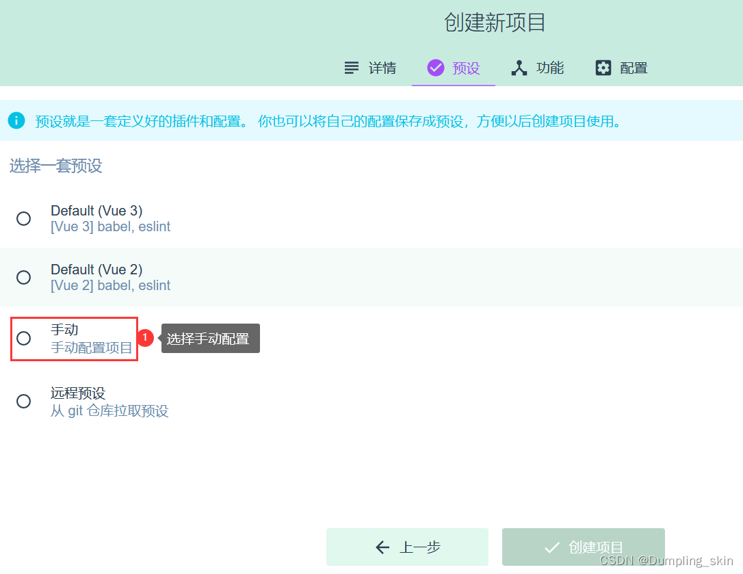Click the 功能 branch icon
The image size is (743, 574).
(x=519, y=68)
